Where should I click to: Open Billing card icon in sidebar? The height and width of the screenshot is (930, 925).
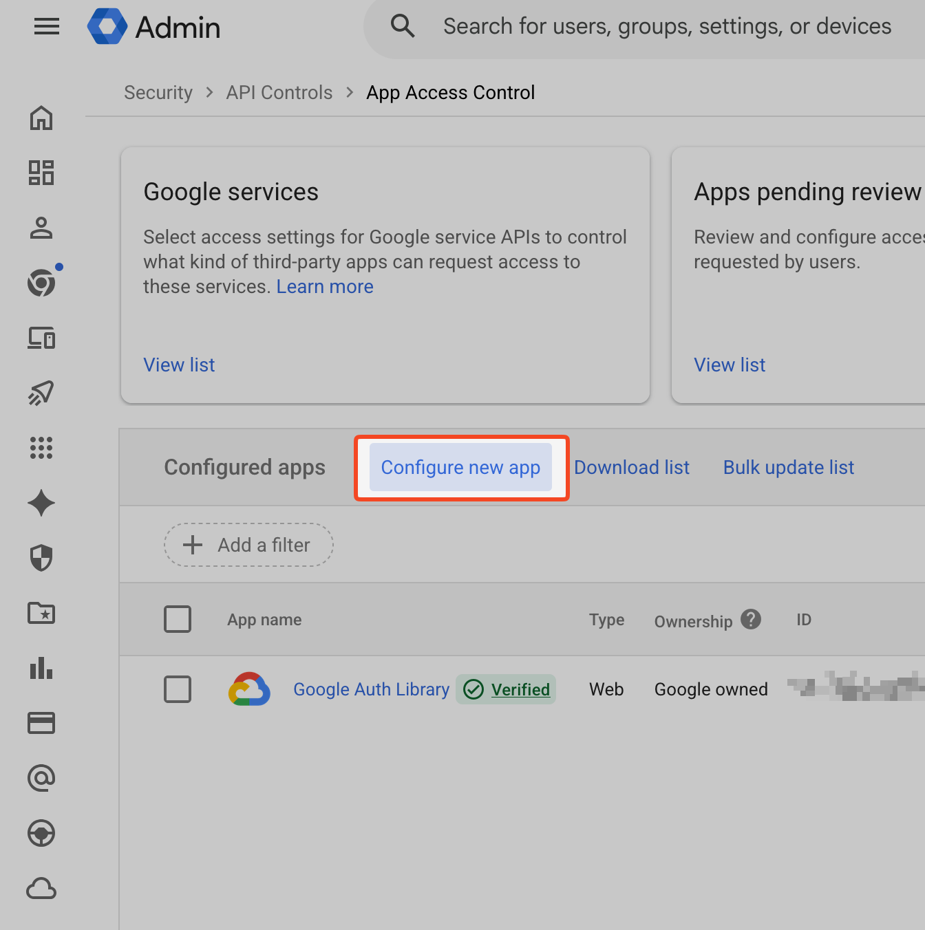(x=41, y=723)
